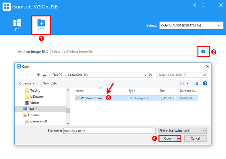226x159 pixels.
Task: Select the Videos folder in the tree
Action: tap(35, 103)
